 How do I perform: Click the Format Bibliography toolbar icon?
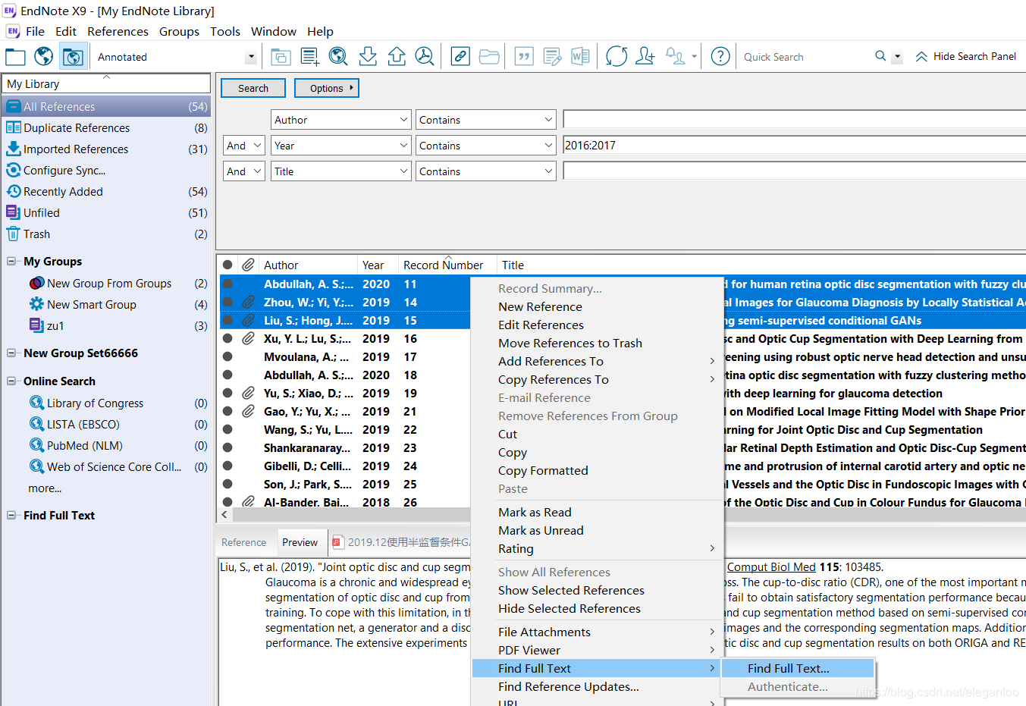point(553,56)
